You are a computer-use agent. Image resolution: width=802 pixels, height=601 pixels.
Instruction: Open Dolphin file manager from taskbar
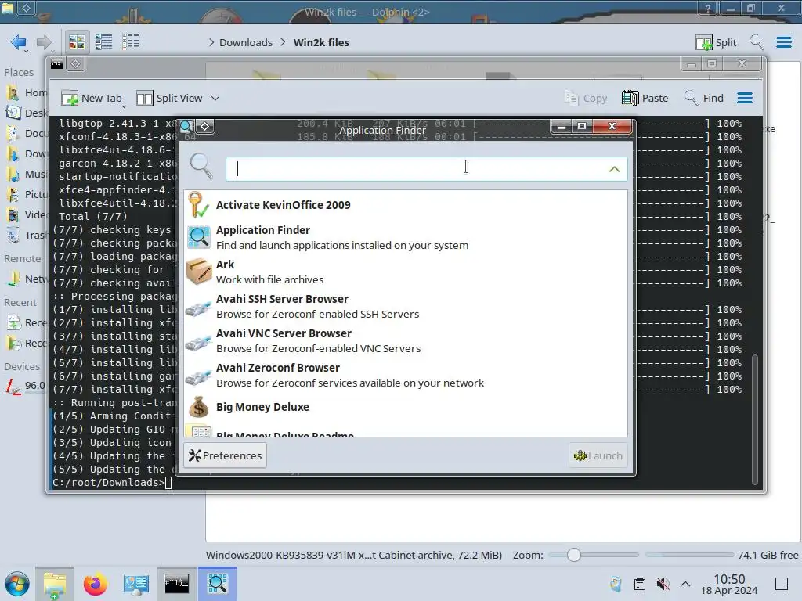pyautogui.click(x=55, y=584)
